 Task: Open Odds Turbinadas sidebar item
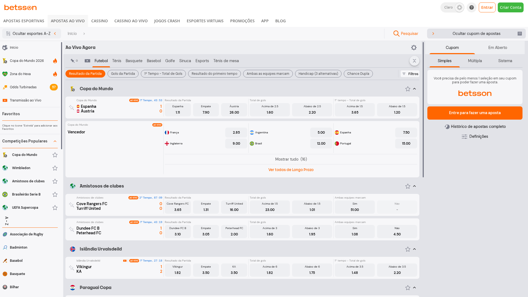pyautogui.click(x=30, y=87)
